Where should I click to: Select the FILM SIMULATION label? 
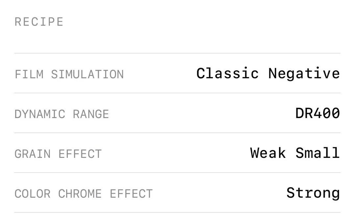click(69, 74)
